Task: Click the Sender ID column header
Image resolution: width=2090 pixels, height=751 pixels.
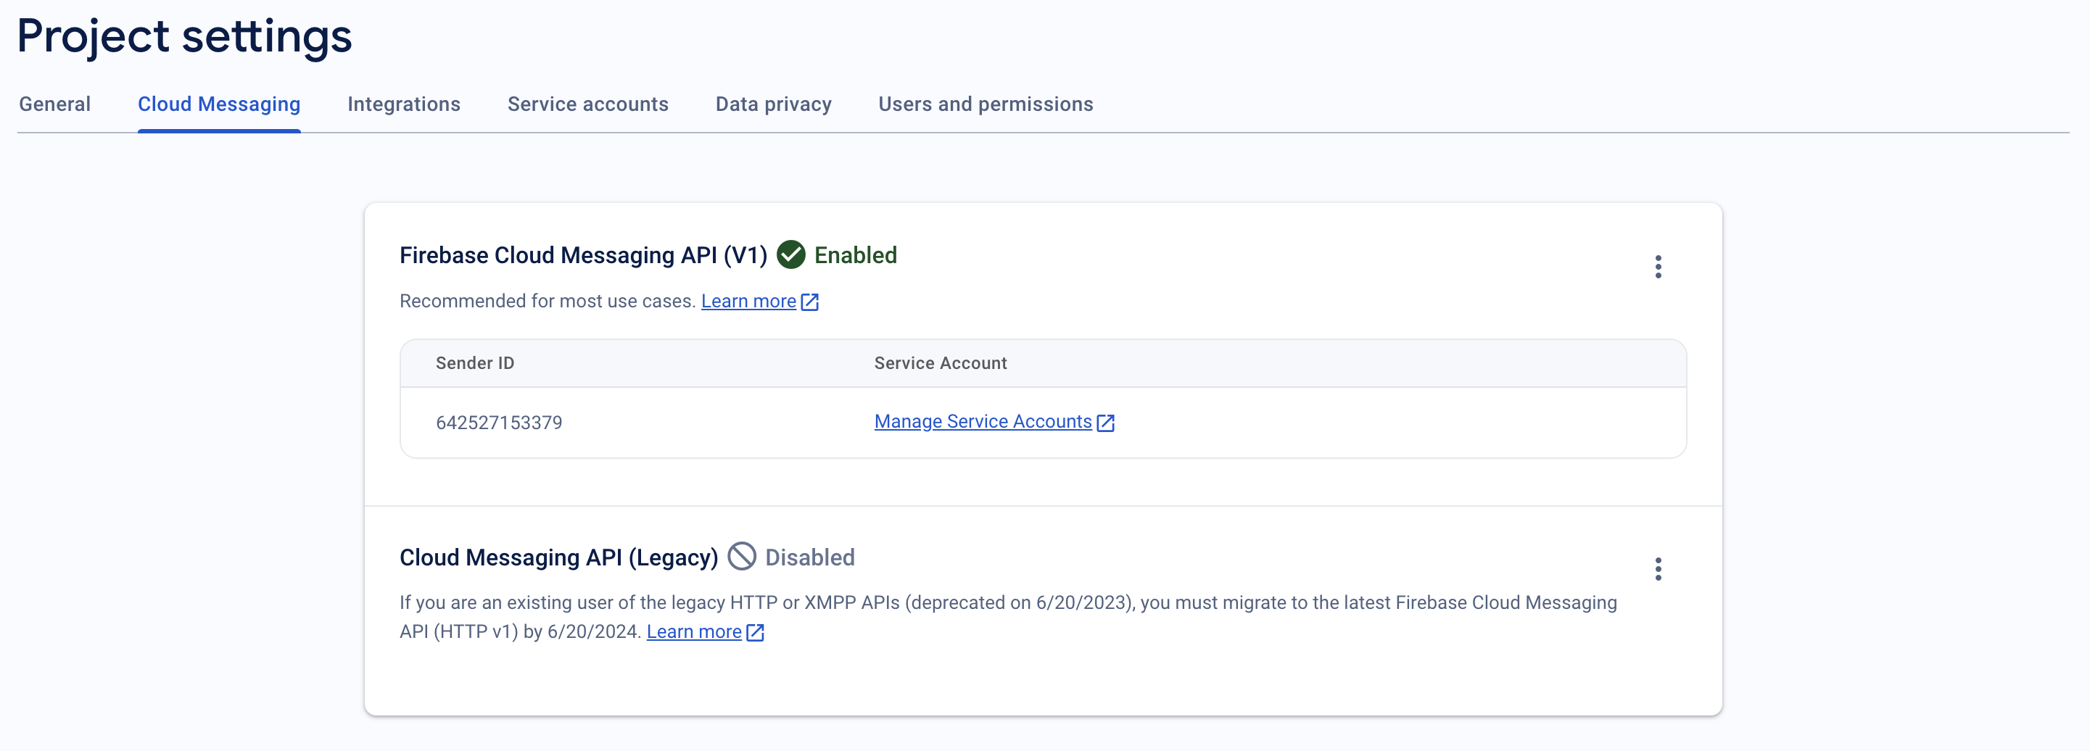Action: [474, 363]
